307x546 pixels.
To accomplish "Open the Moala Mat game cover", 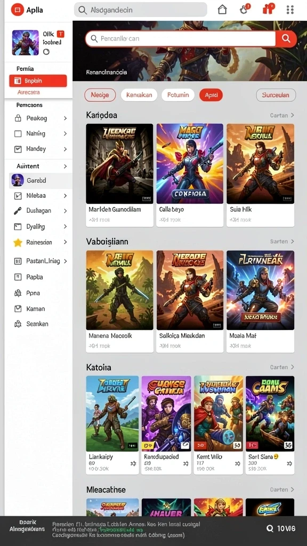I will tap(260, 290).
